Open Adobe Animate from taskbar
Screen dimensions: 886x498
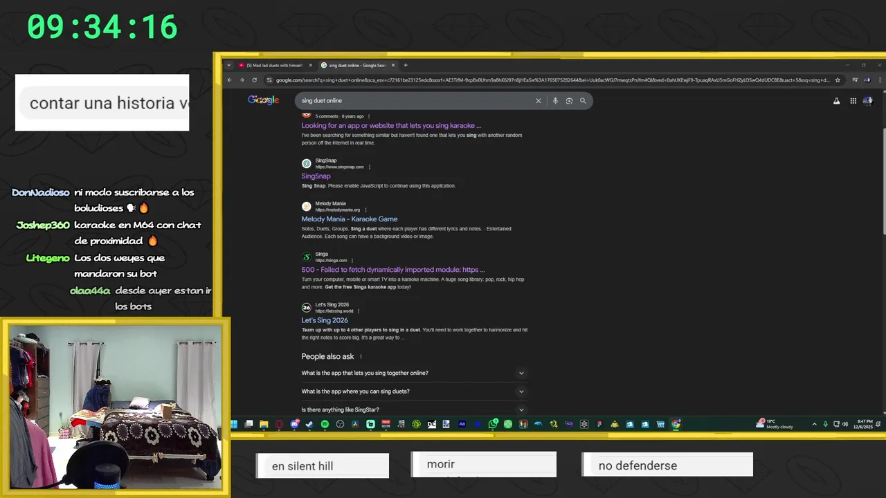tap(462, 424)
